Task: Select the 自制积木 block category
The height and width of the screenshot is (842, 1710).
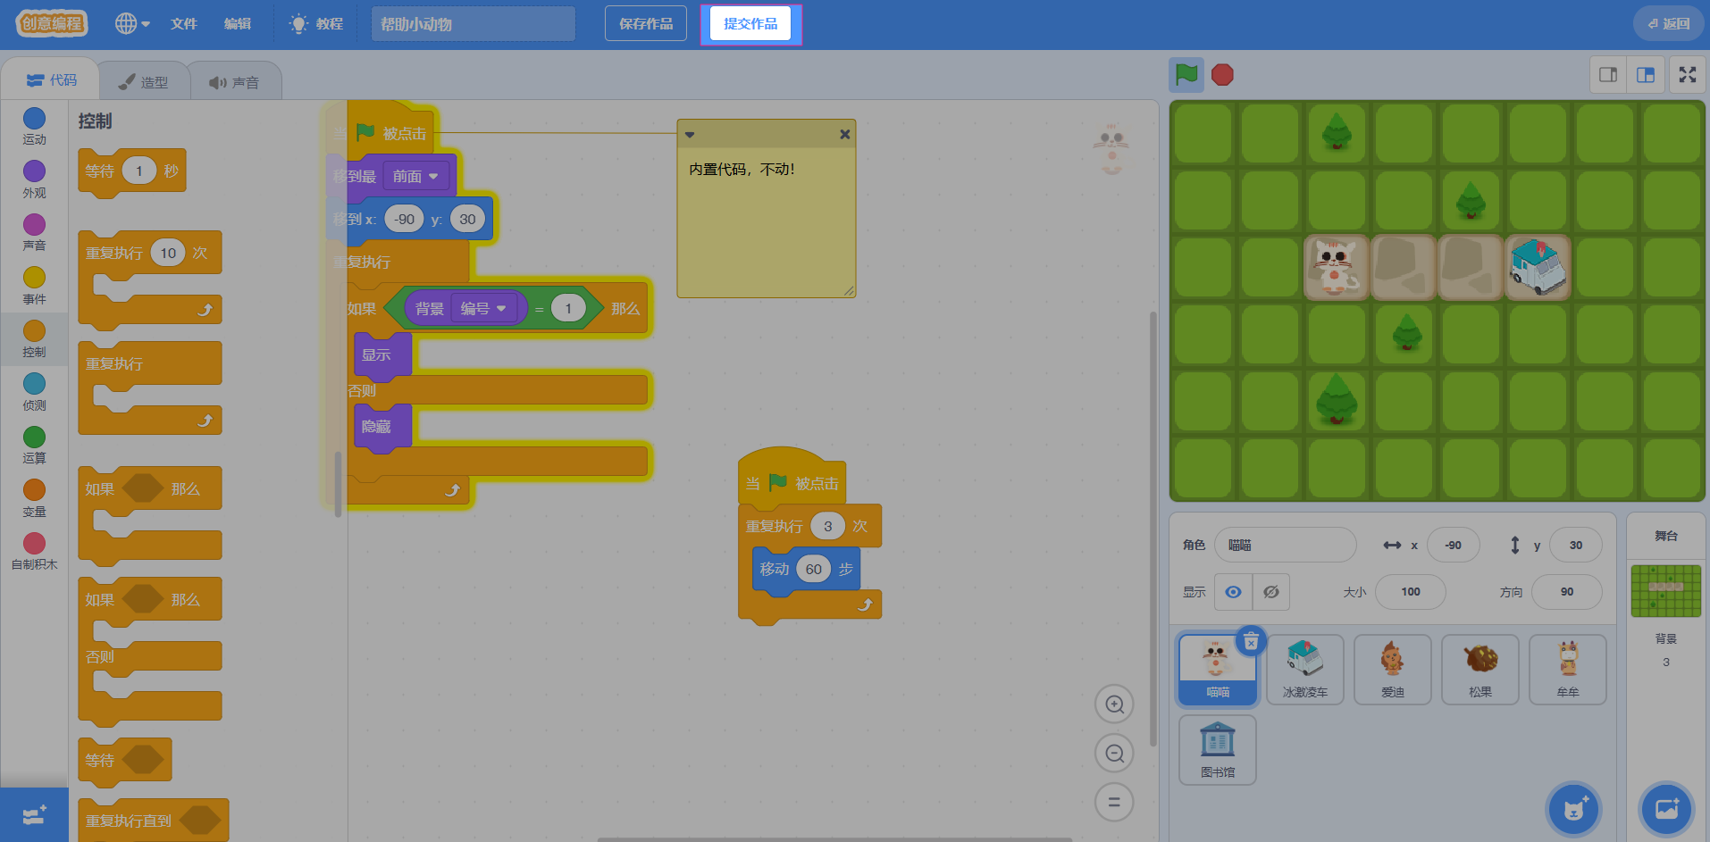Action: coord(34,551)
